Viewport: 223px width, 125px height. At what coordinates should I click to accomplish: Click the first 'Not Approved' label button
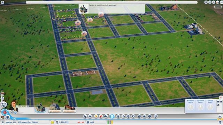(x=55, y=111)
